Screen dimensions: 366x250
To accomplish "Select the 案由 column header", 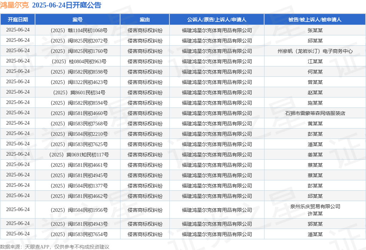I will click(145, 20).
